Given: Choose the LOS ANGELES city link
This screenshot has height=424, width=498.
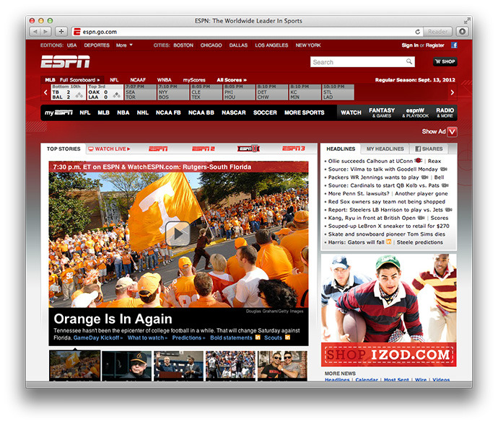Looking at the screenshot, I should 271,45.
